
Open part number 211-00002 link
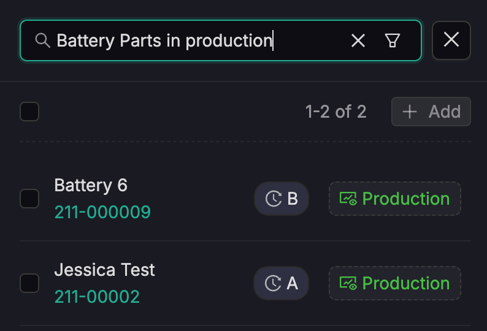97,297
